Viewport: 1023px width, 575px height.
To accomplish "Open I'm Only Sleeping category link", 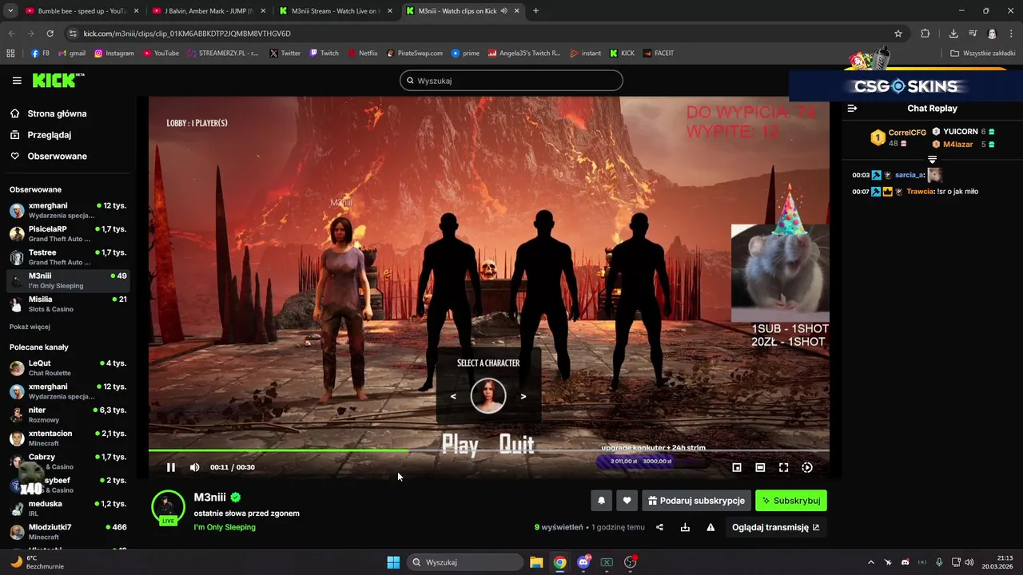I will click(225, 527).
